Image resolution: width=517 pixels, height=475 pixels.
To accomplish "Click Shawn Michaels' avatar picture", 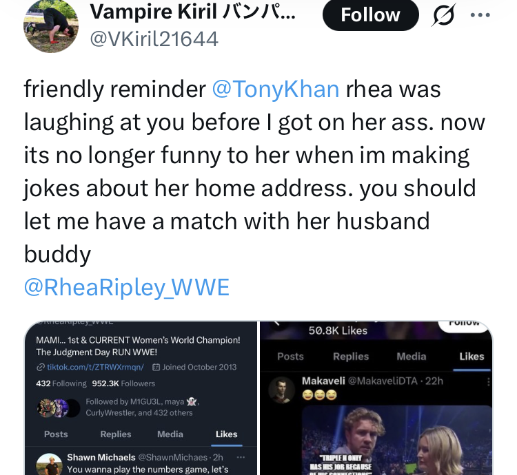I will point(50,463).
